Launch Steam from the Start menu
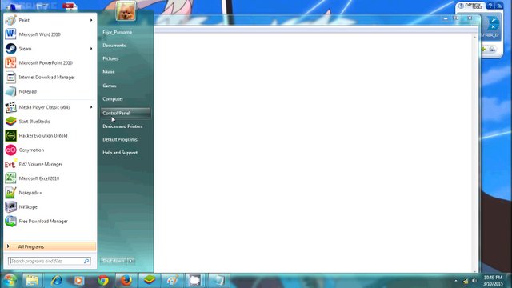Viewport: 512px width, 288px height. click(50, 49)
